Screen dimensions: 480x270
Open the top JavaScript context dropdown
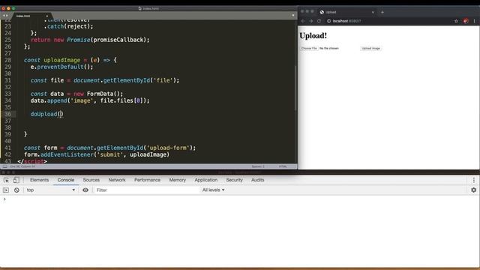pyautogui.click(x=50, y=190)
